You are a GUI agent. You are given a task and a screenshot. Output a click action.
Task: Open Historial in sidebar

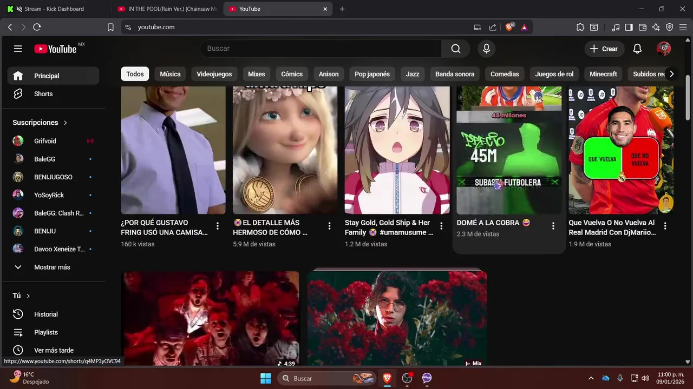[x=53, y=314]
